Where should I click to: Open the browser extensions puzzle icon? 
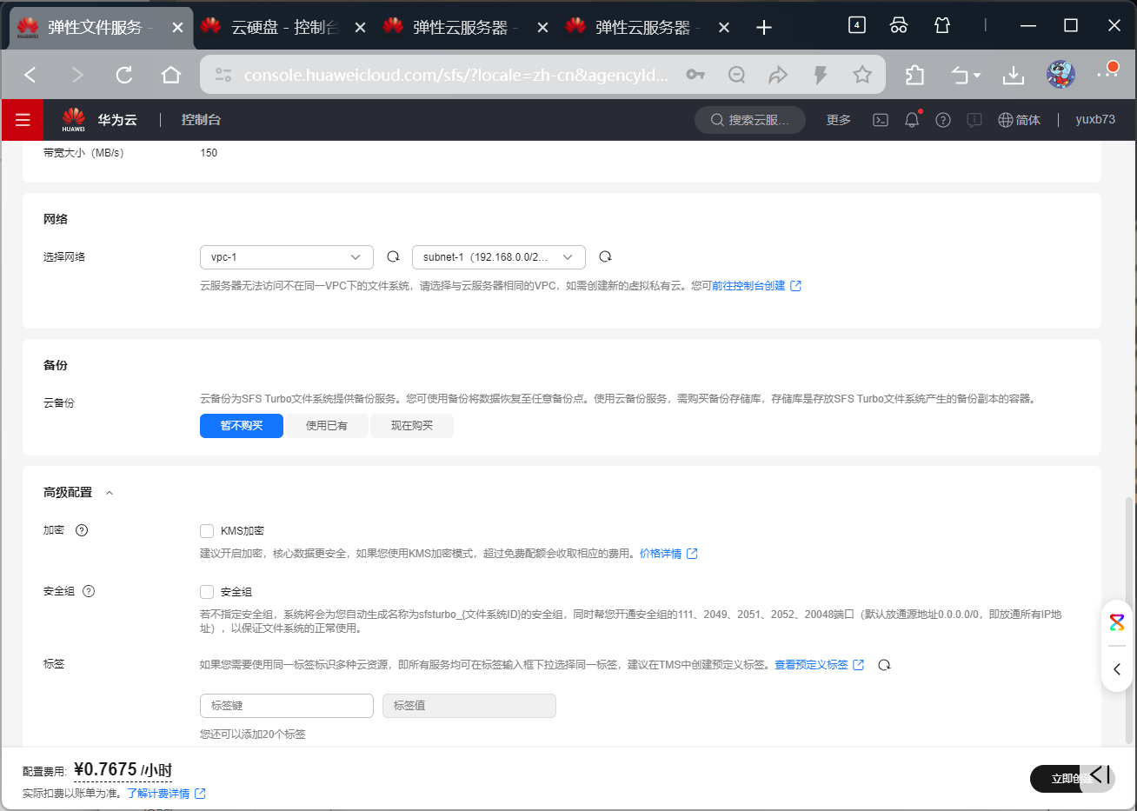pos(914,75)
